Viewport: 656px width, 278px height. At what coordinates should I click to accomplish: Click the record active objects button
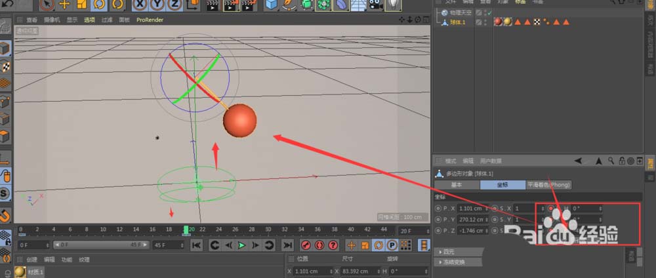[x=305, y=245]
